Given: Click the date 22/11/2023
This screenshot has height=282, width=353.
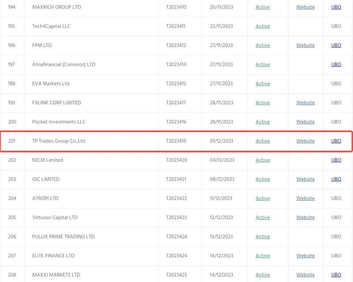Looking at the screenshot, I should (222, 26).
